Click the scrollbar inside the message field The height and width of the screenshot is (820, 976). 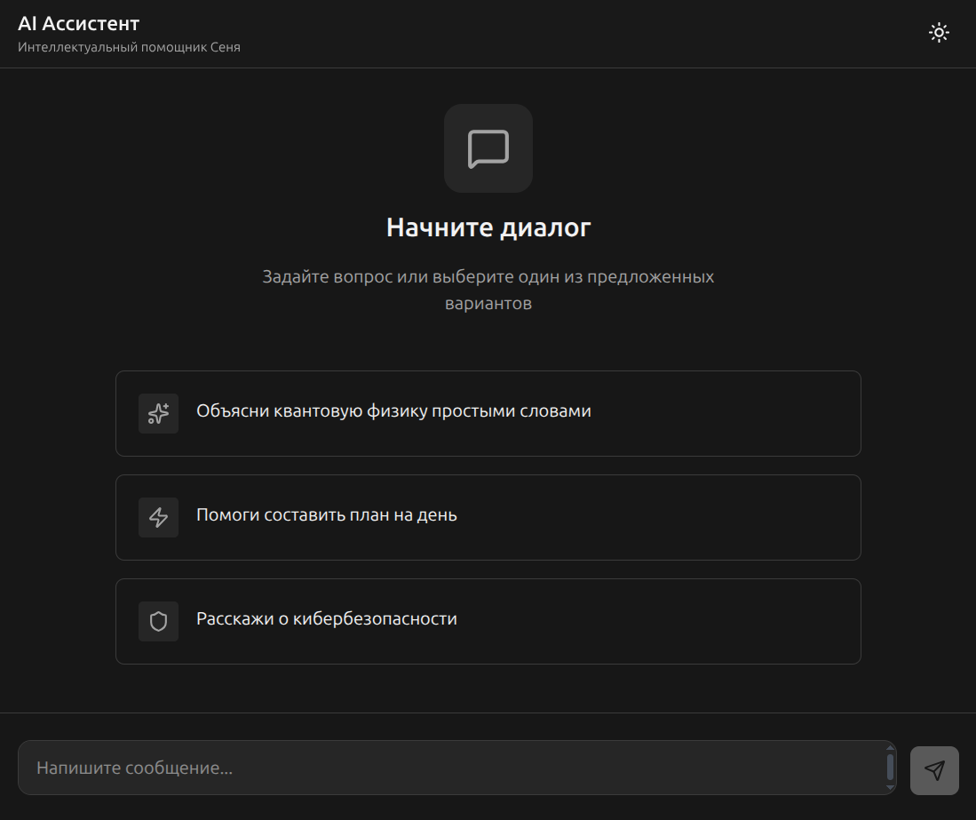pyautogui.click(x=890, y=767)
